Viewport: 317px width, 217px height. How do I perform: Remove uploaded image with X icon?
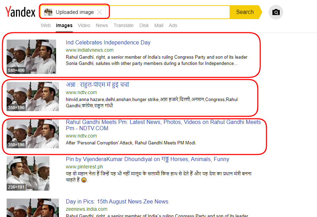[x=100, y=12]
